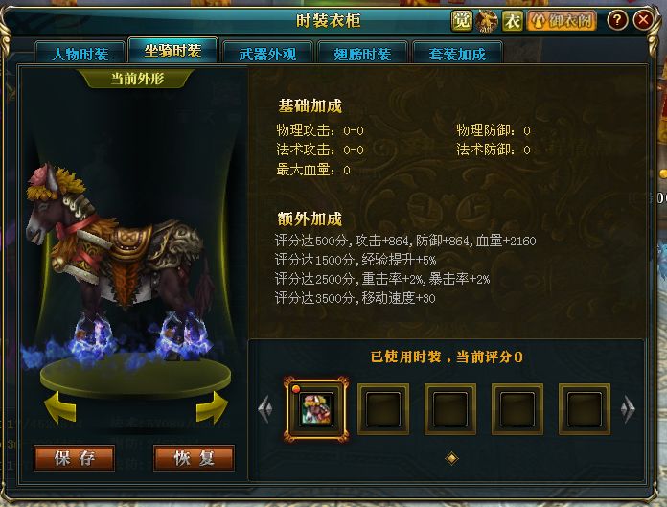Click the 觉 icon in title bar

(462, 20)
